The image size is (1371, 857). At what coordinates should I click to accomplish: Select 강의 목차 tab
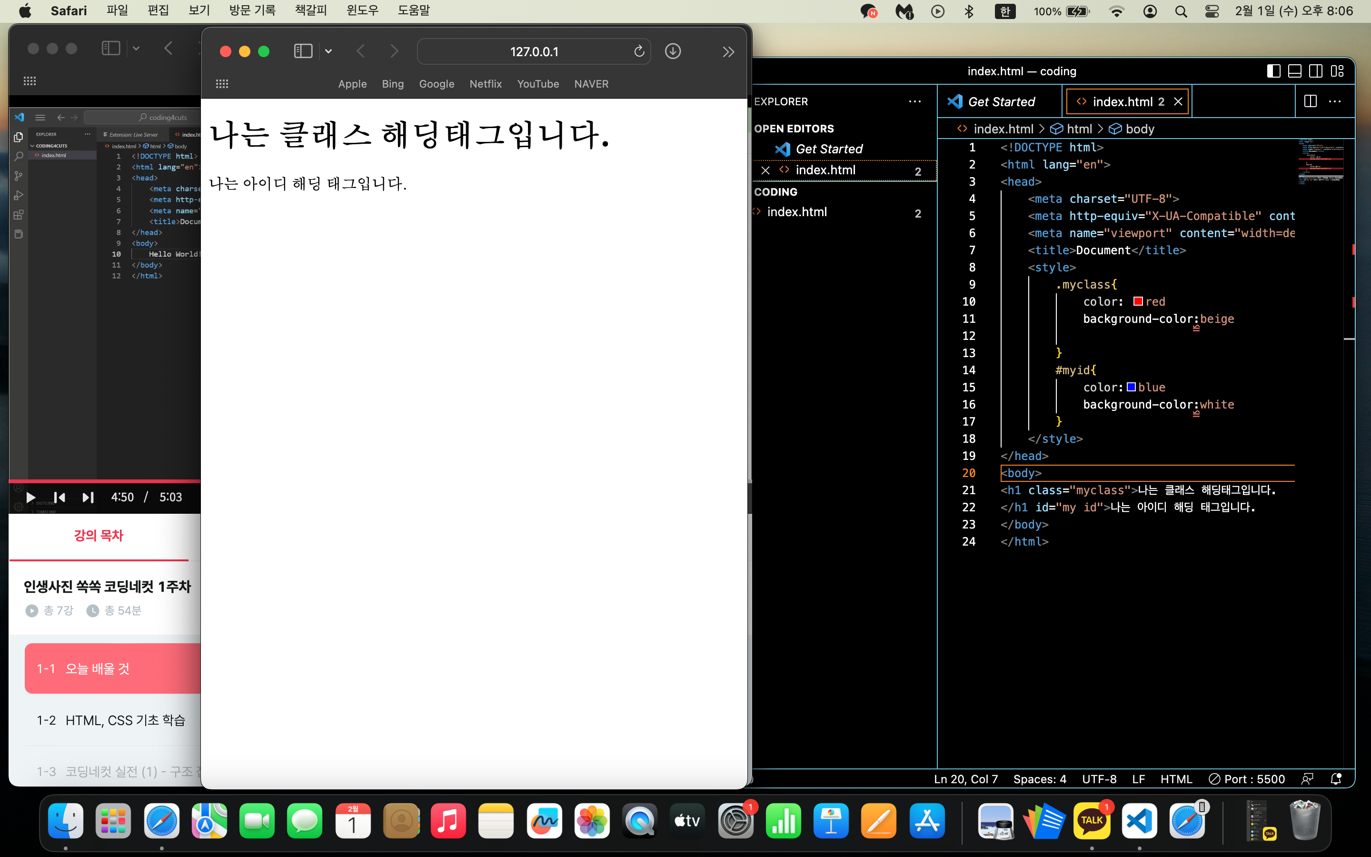point(99,536)
